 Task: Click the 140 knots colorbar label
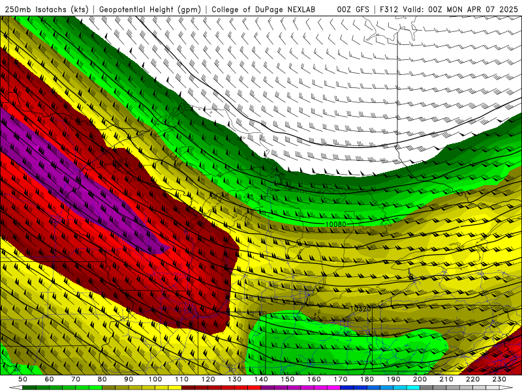coord(261,379)
